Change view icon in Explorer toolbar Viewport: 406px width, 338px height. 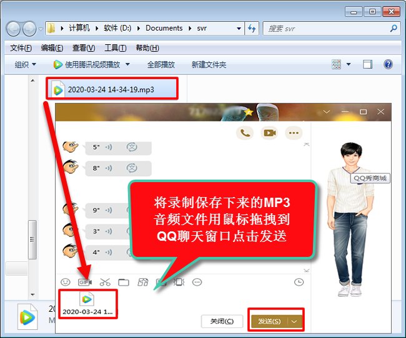[336, 64]
